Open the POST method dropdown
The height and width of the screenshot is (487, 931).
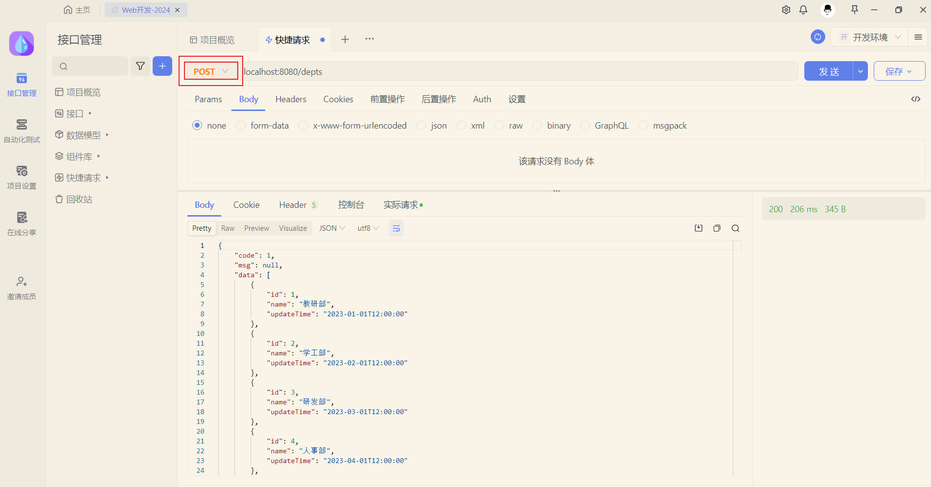210,71
